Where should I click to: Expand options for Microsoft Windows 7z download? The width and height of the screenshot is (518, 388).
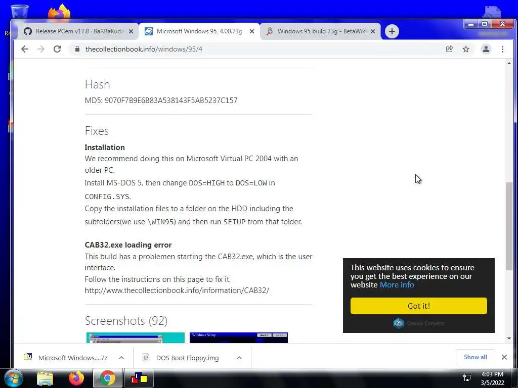(121, 358)
